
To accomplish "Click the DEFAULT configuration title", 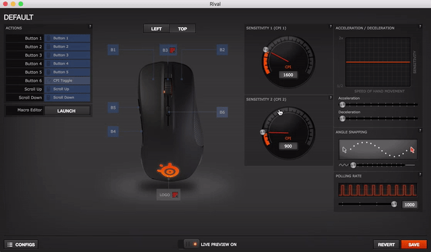I will (x=18, y=18).
